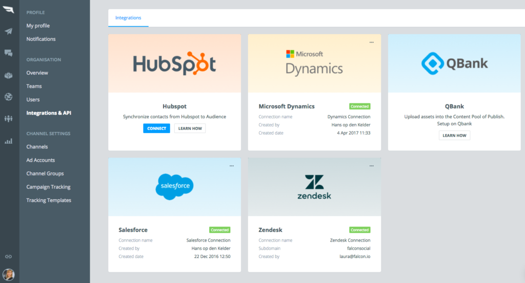Open the Engage chat bubbles icon
Viewport: 525px width, 283px height.
click(8, 53)
